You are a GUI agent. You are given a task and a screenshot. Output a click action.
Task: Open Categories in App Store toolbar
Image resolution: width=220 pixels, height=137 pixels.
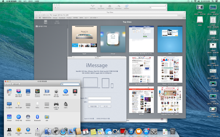click(x=110, y=7)
